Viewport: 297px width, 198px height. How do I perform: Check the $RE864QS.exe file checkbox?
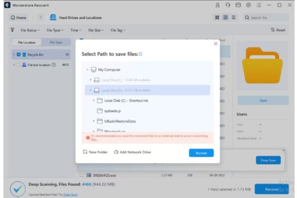(x=81, y=175)
